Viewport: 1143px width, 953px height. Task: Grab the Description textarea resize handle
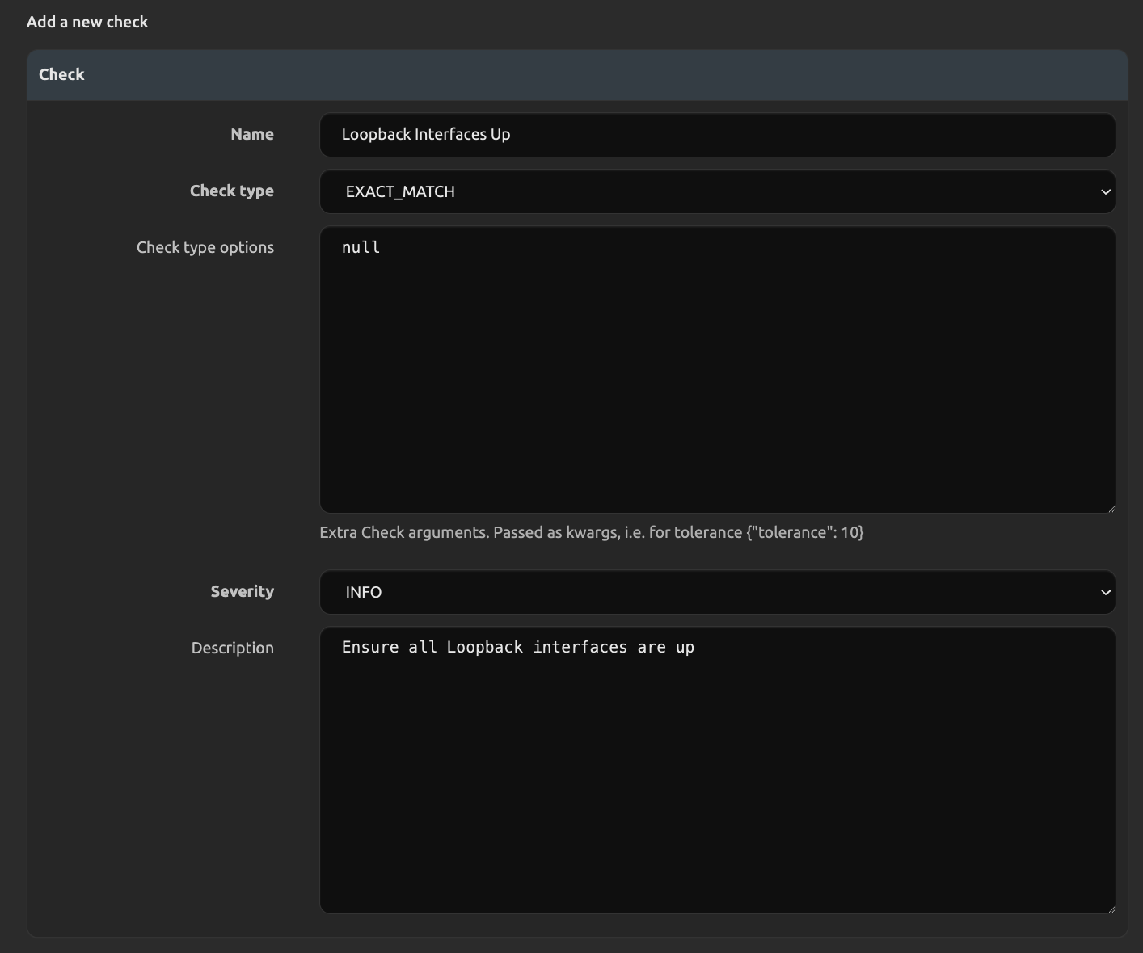pyautogui.click(x=1111, y=909)
